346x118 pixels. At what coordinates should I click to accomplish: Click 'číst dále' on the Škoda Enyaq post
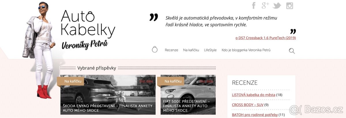tap(146, 81)
